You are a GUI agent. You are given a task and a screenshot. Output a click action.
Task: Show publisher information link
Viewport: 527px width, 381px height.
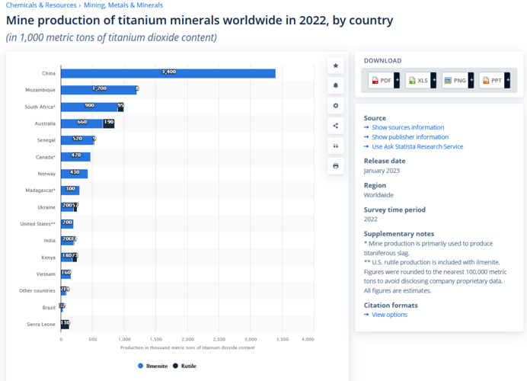tap(410, 137)
